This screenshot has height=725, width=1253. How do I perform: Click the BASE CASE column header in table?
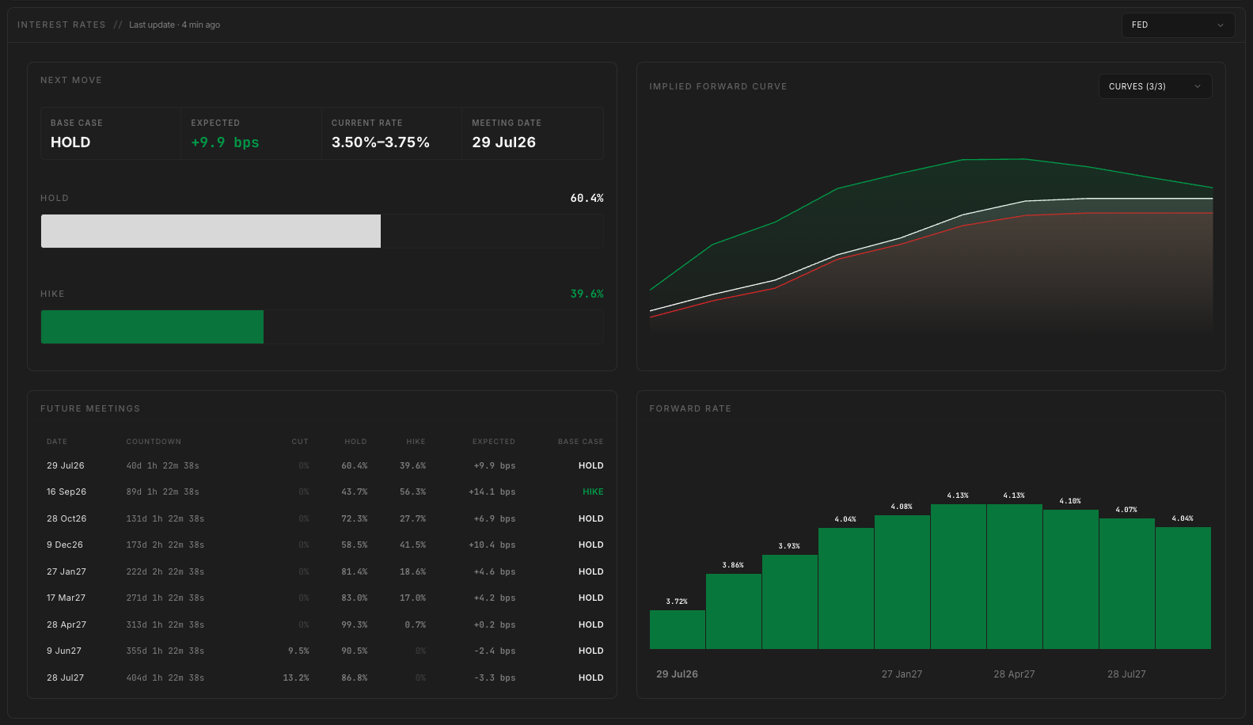click(x=580, y=442)
